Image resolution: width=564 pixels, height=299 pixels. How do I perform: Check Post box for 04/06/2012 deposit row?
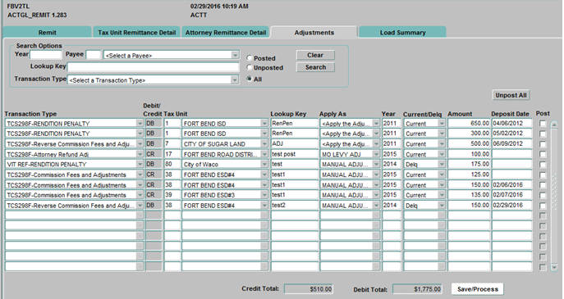(543, 124)
